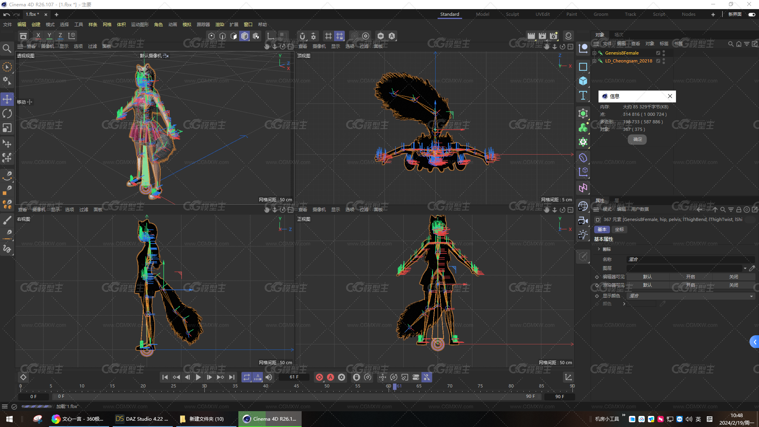
Task: Add a cube primitive object
Action: pos(583,81)
